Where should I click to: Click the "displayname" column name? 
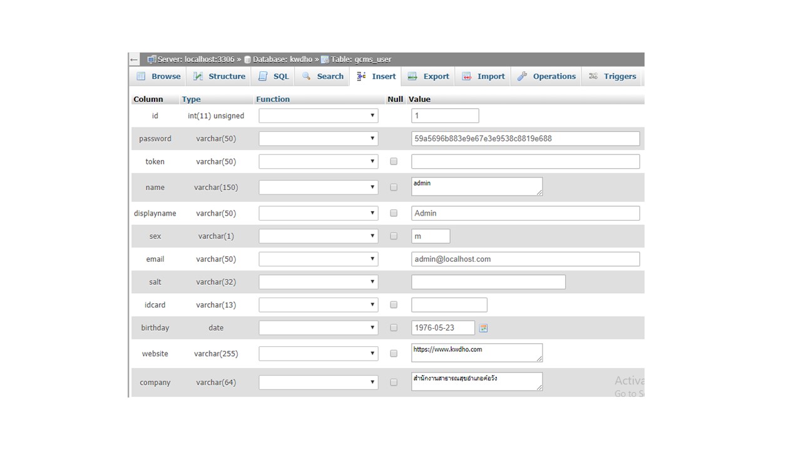(155, 214)
